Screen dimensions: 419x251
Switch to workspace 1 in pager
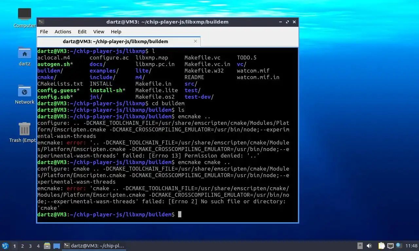[x=14, y=246]
